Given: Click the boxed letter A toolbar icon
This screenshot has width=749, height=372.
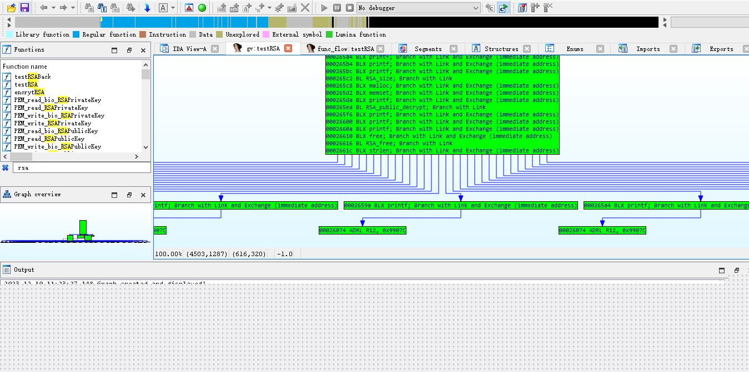Looking at the screenshot, I should [163, 8].
